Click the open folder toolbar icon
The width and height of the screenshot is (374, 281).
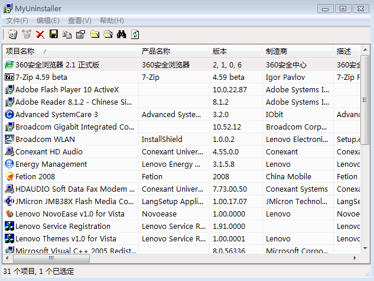108,34
